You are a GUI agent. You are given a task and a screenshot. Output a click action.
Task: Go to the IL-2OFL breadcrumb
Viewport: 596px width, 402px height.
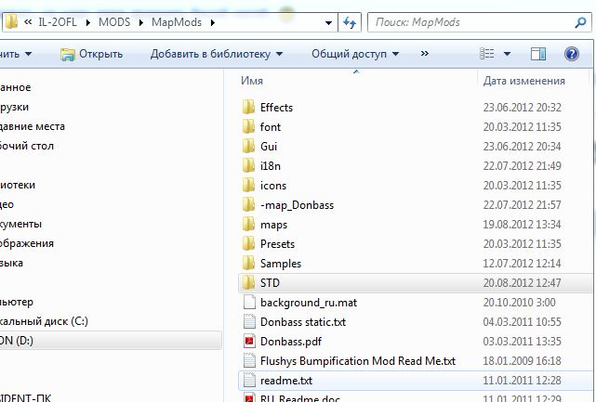(x=58, y=22)
